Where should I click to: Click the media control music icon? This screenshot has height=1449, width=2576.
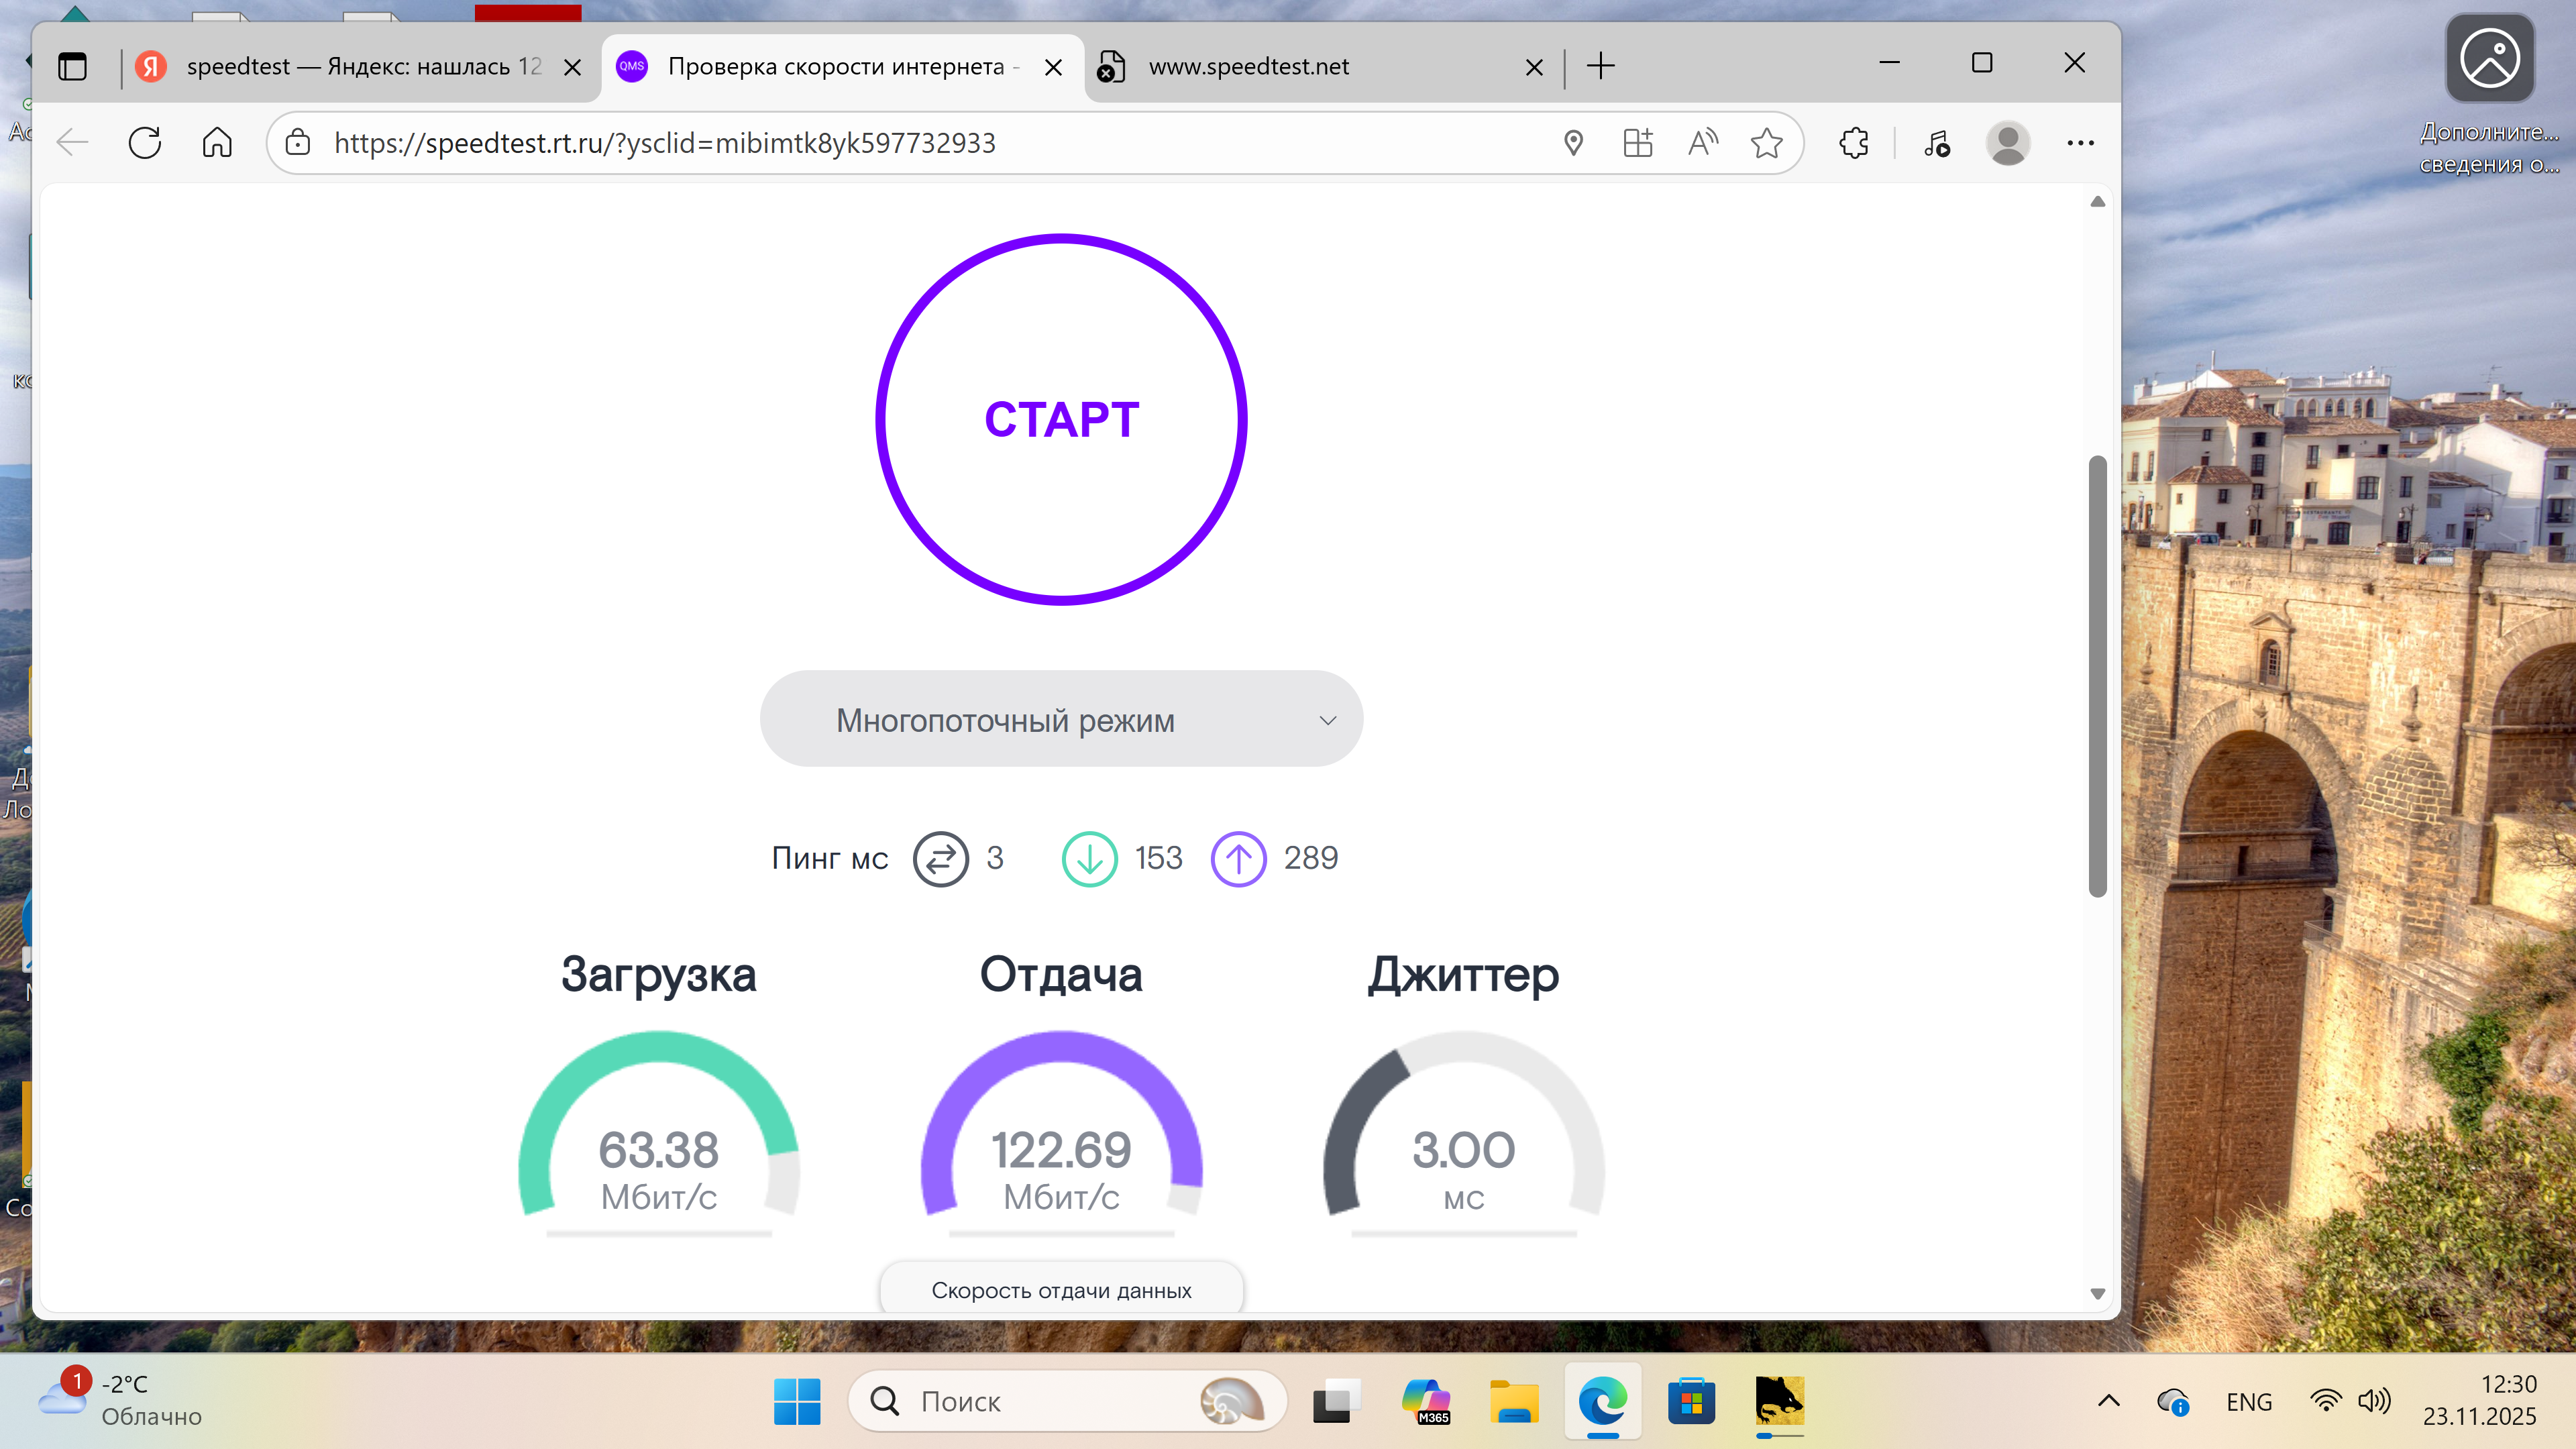1936,143
